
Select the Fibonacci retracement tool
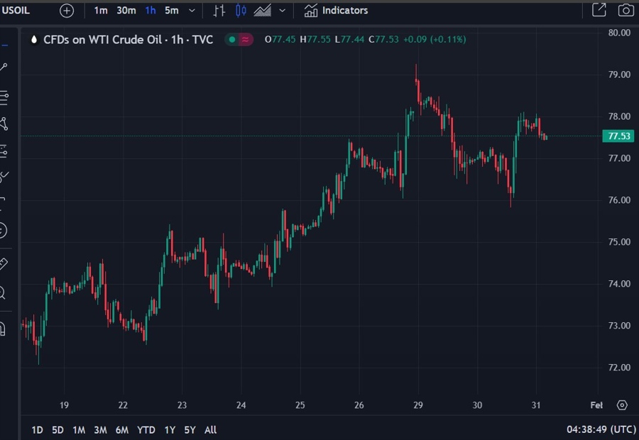4,98
